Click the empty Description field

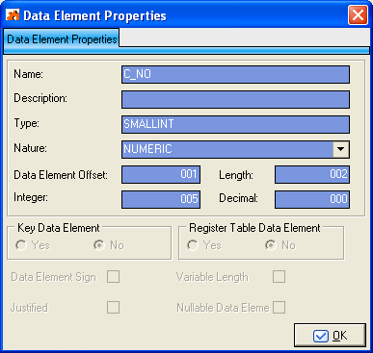pos(235,99)
